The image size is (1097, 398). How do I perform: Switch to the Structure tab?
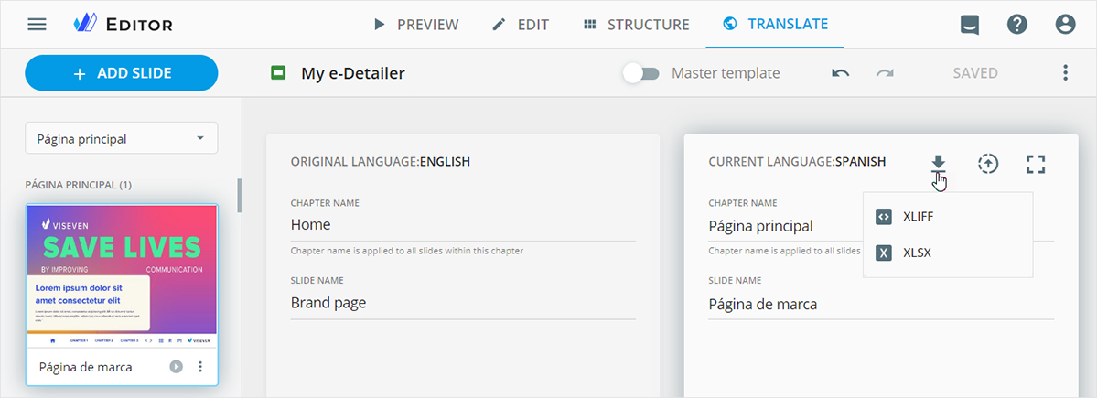pyautogui.click(x=636, y=25)
